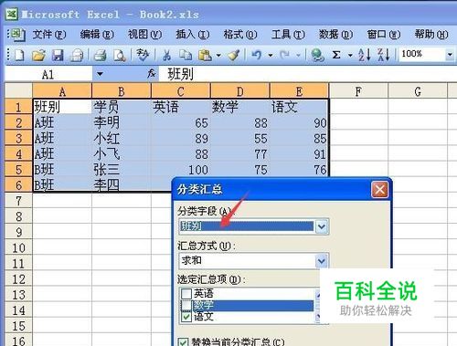Click the Name Box showing A1

tap(48, 74)
